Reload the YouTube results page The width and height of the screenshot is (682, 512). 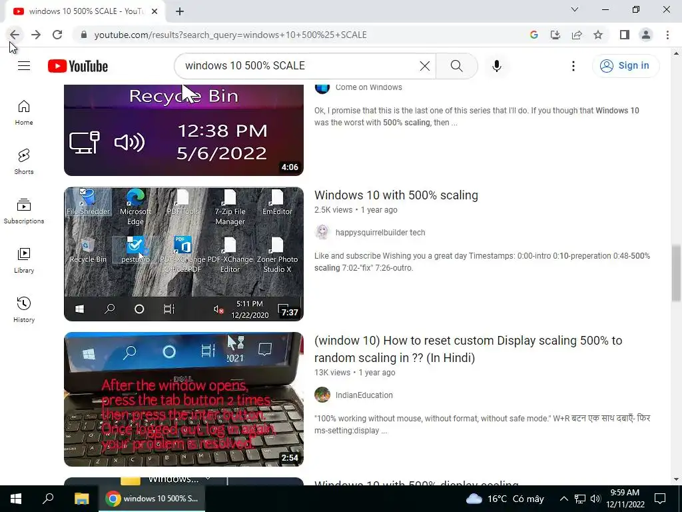point(57,35)
